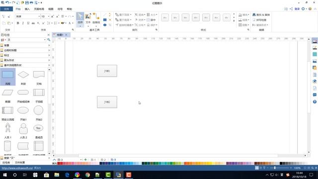The image size is (318, 179).
Task: Close the 基本流程图形状 library section
Action: (49, 65)
